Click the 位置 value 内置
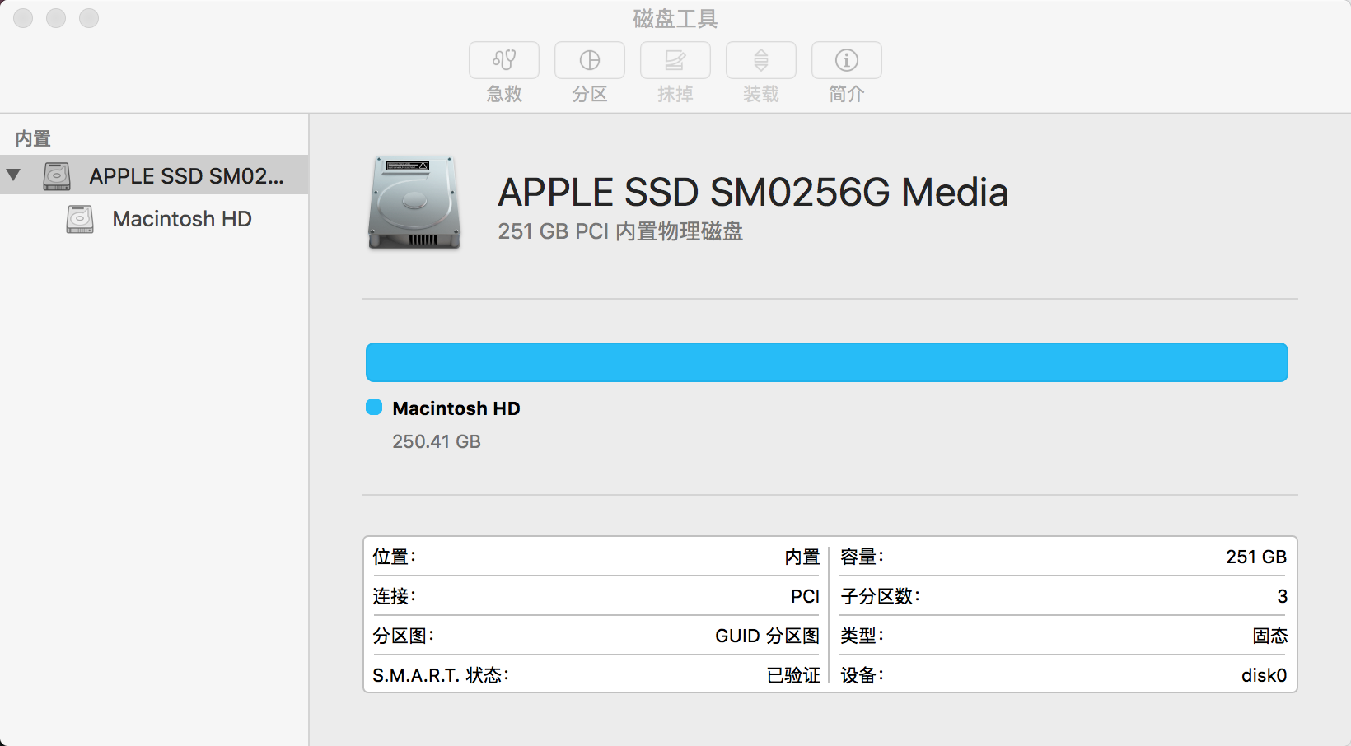This screenshot has width=1351, height=746. pos(802,557)
